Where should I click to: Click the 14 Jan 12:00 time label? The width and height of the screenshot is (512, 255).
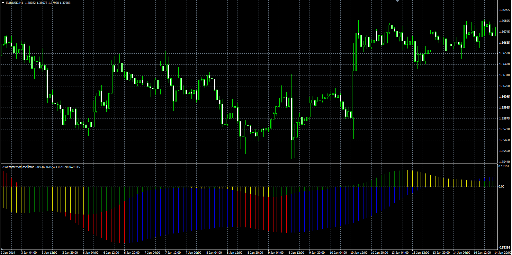[482, 253]
